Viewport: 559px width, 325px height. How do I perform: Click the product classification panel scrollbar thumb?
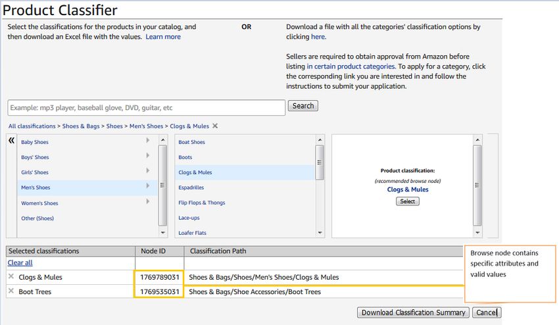point(477,185)
